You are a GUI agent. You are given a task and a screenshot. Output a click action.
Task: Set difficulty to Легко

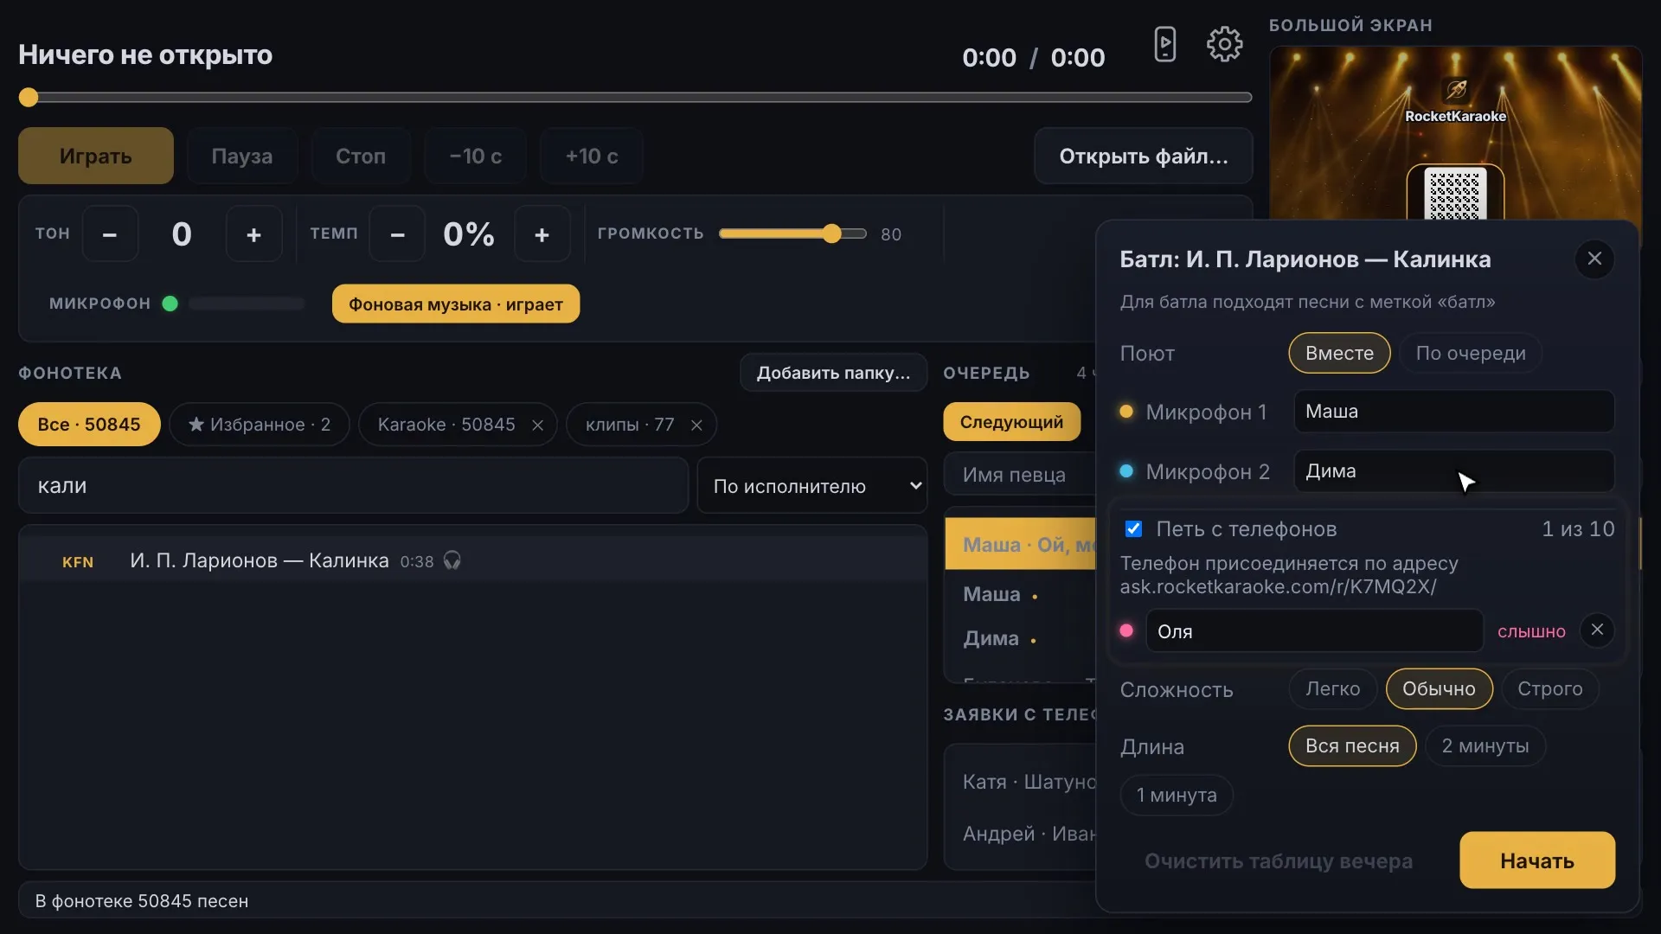click(x=1332, y=688)
